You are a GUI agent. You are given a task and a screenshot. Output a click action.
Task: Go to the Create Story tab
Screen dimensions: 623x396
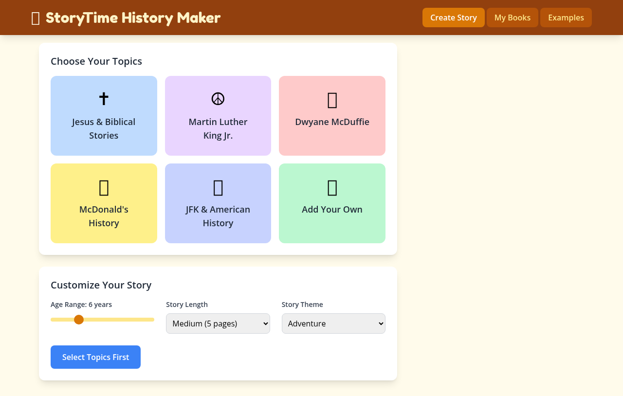[454, 18]
